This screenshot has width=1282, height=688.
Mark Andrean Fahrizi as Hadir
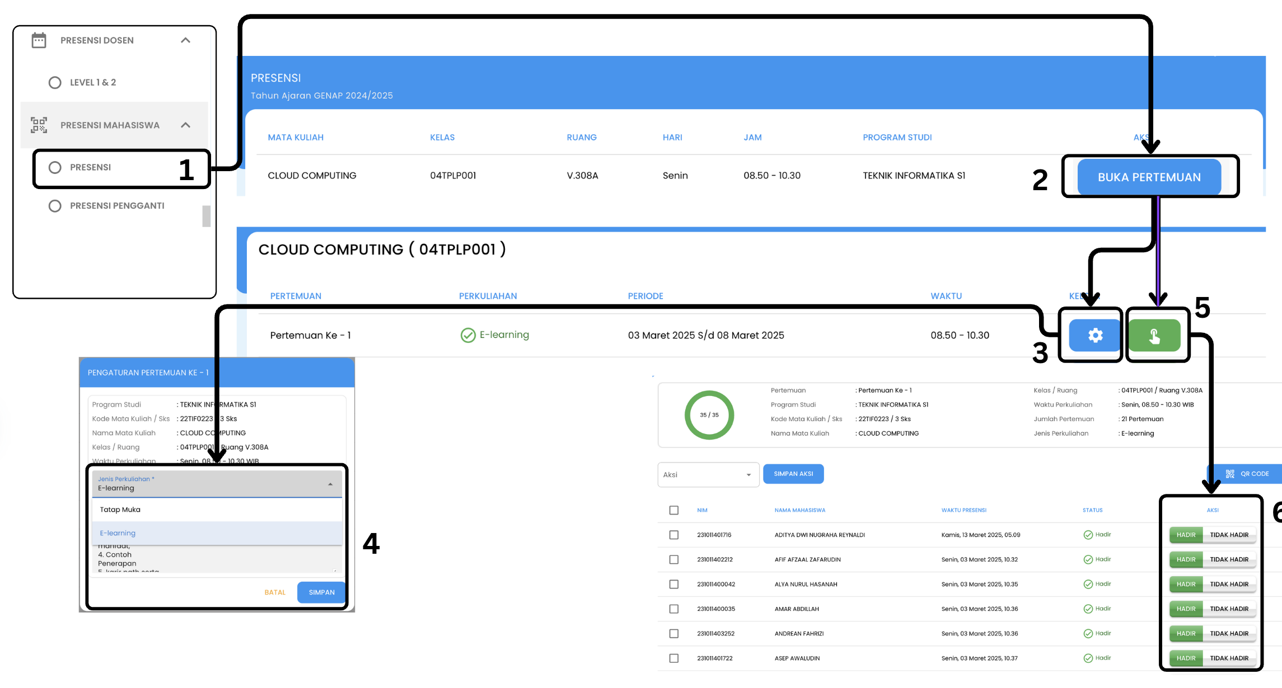(1186, 633)
